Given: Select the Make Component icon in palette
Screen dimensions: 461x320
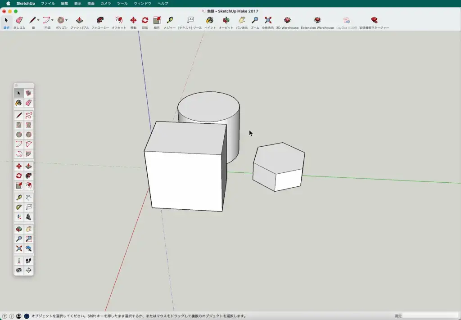Looking at the screenshot, I should 29,93.
